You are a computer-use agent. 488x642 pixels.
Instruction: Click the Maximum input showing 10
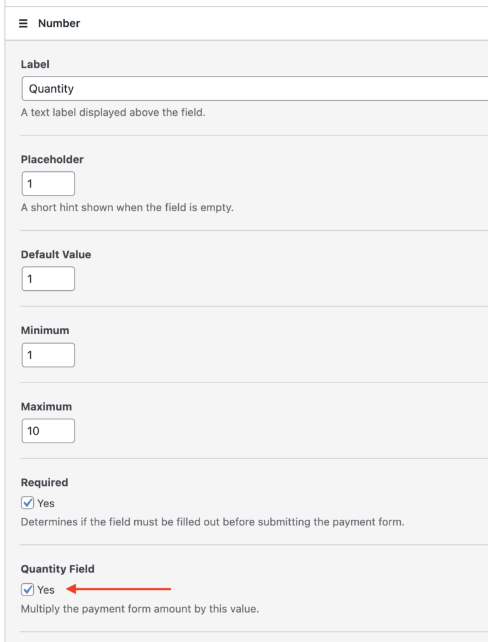click(48, 431)
